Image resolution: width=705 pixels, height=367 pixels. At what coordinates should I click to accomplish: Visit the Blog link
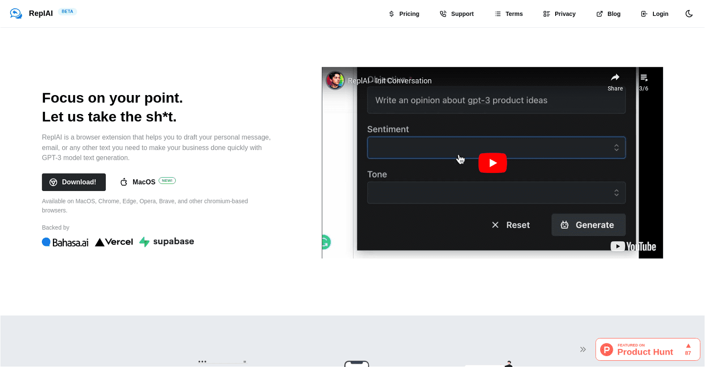tap(609, 14)
